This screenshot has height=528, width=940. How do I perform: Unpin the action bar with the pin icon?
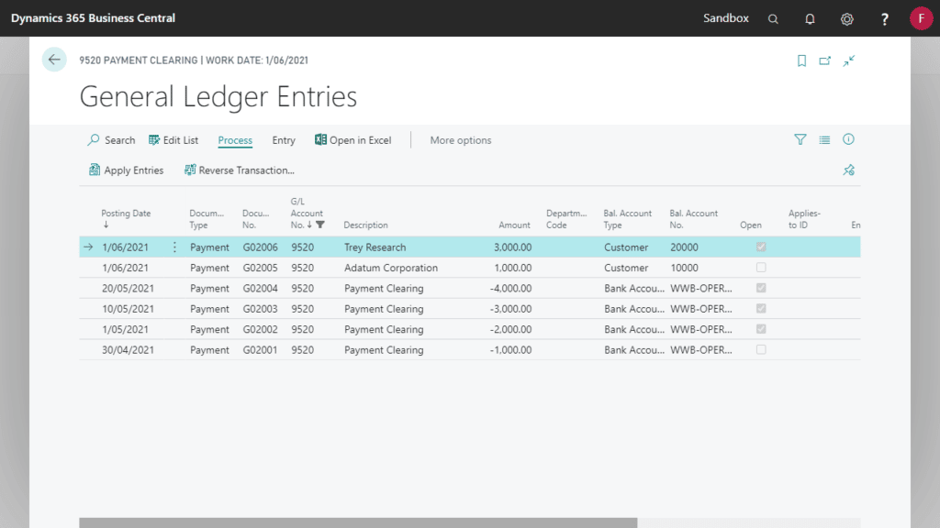pyautogui.click(x=848, y=170)
